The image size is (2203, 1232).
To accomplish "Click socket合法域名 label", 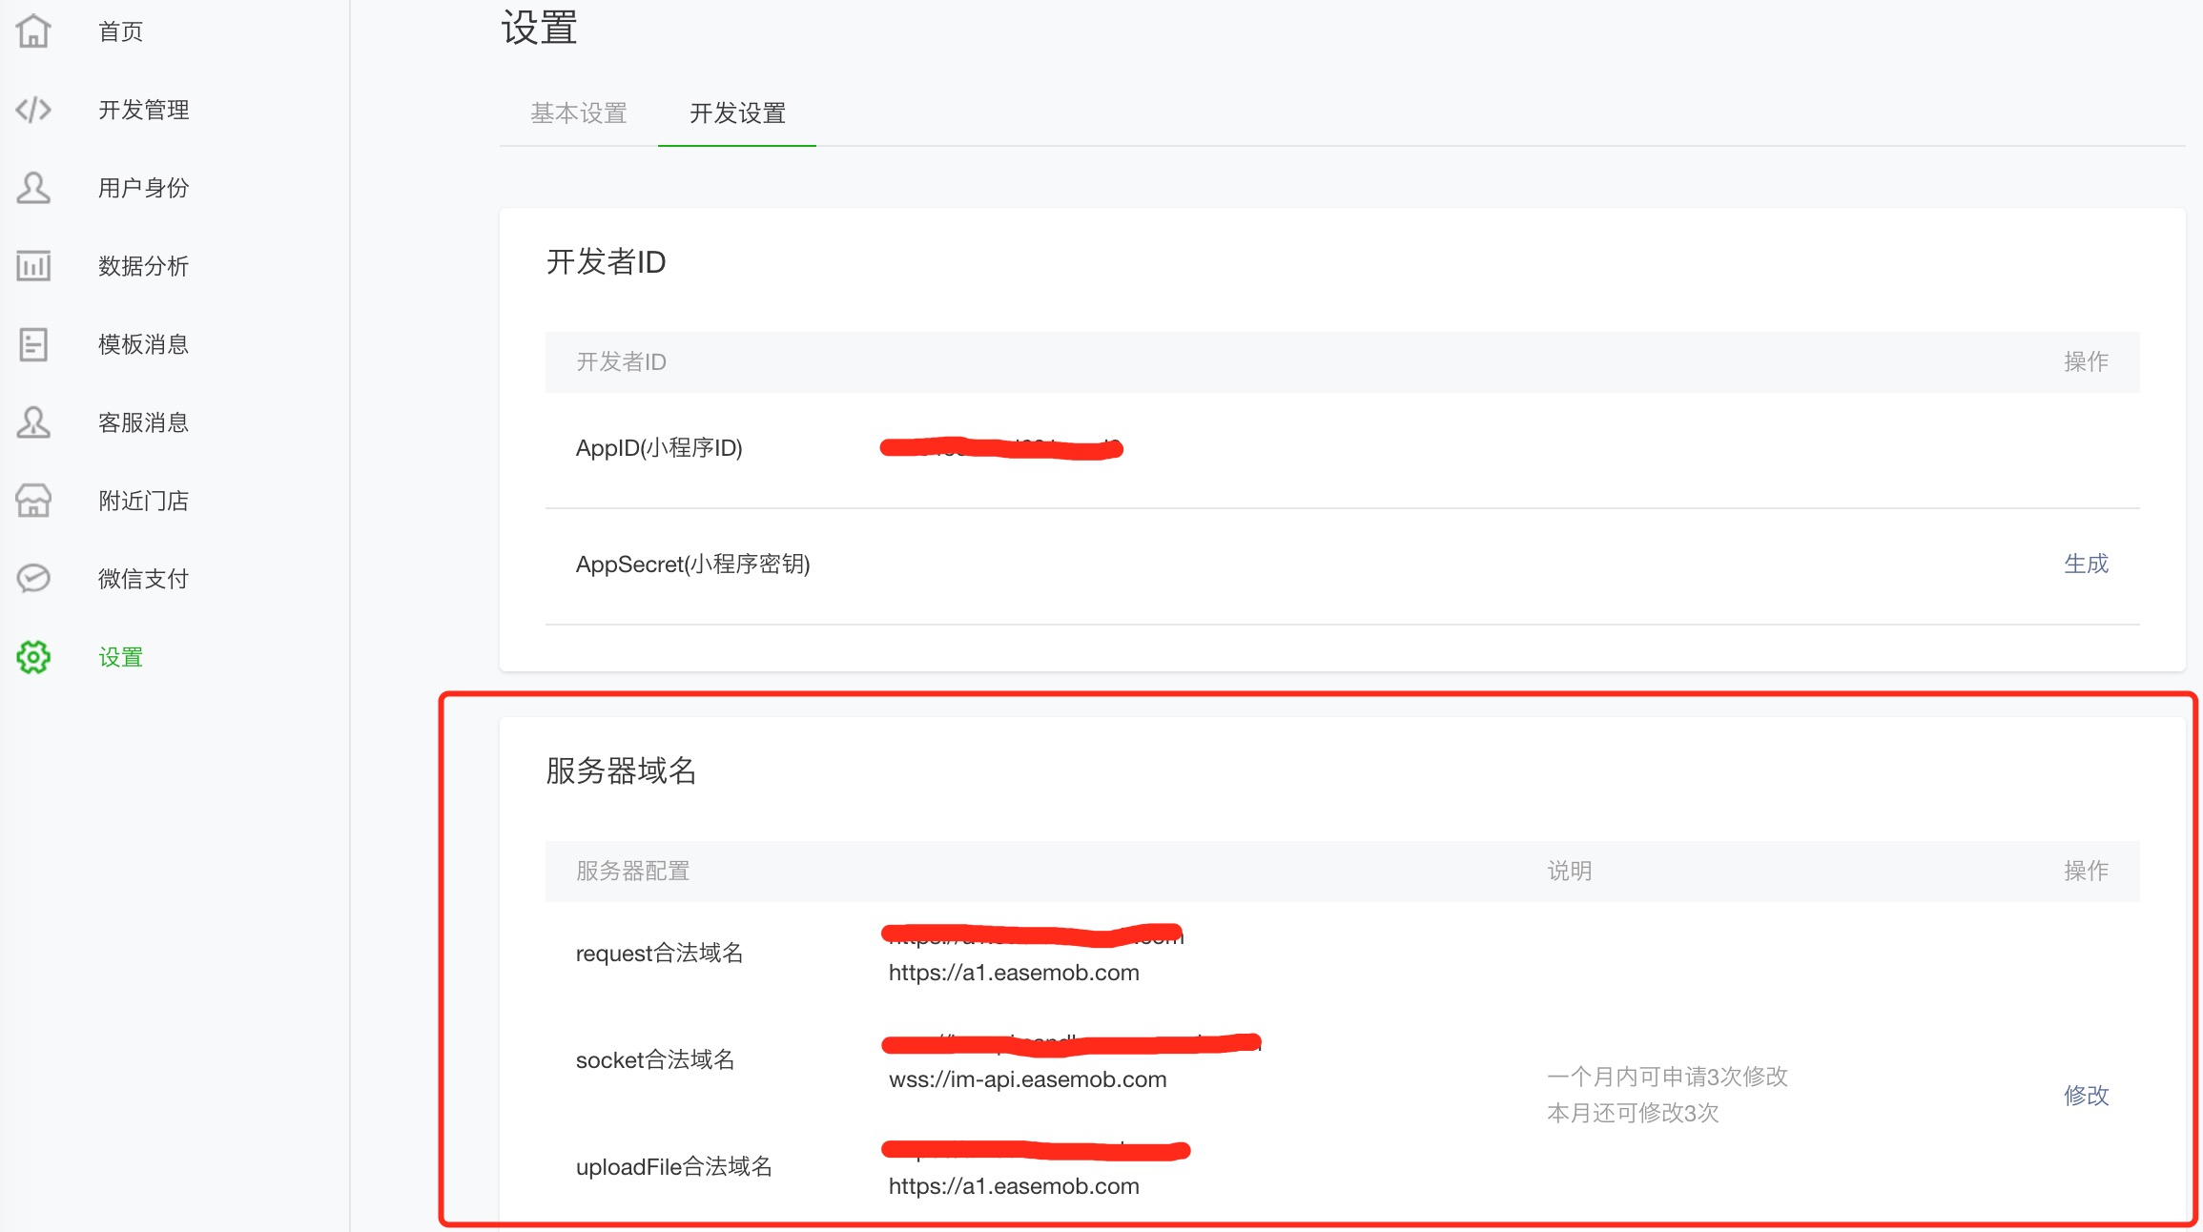I will tap(655, 1059).
